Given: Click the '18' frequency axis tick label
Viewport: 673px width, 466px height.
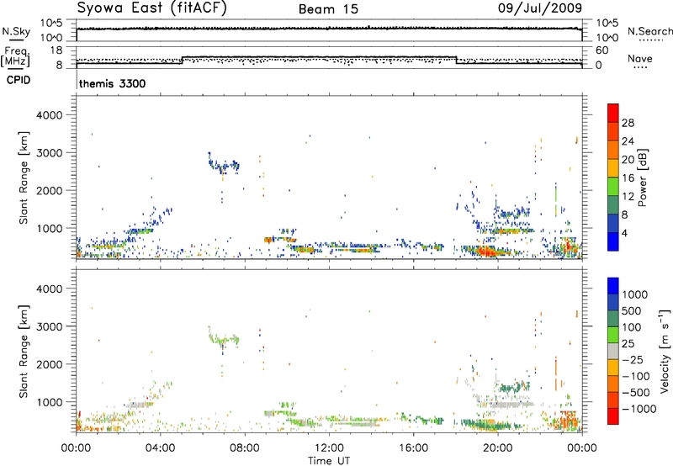Looking at the screenshot, I should click(x=56, y=50).
